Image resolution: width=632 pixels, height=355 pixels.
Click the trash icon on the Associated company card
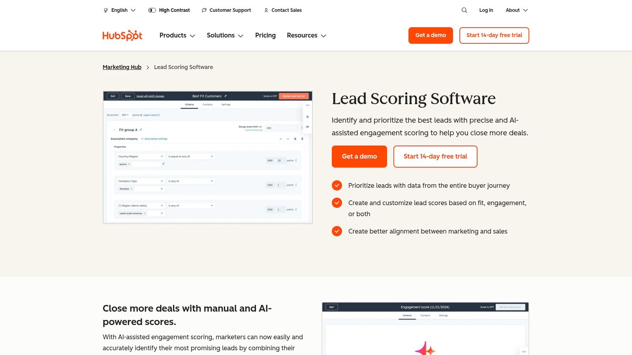coord(302,139)
